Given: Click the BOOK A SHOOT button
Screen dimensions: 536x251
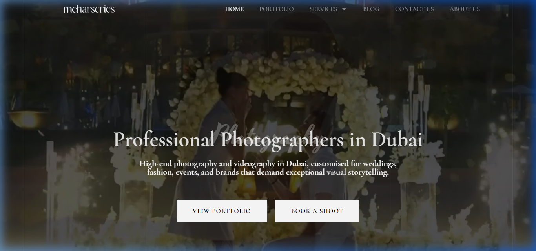Looking at the screenshot, I should (x=317, y=211).
